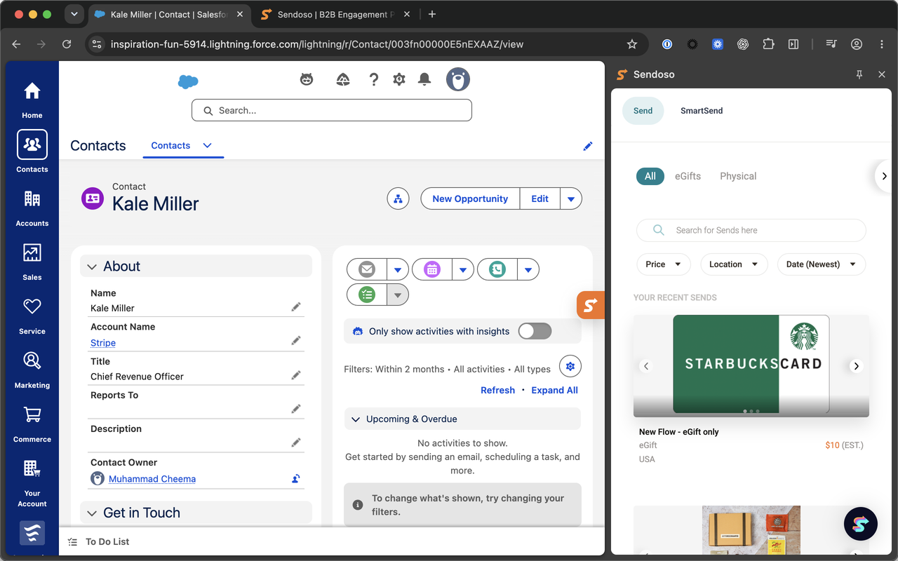The width and height of the screenshot is (898, 561).
Task: Collapse the Get in Touch section
Action: (x=92, y=514)
